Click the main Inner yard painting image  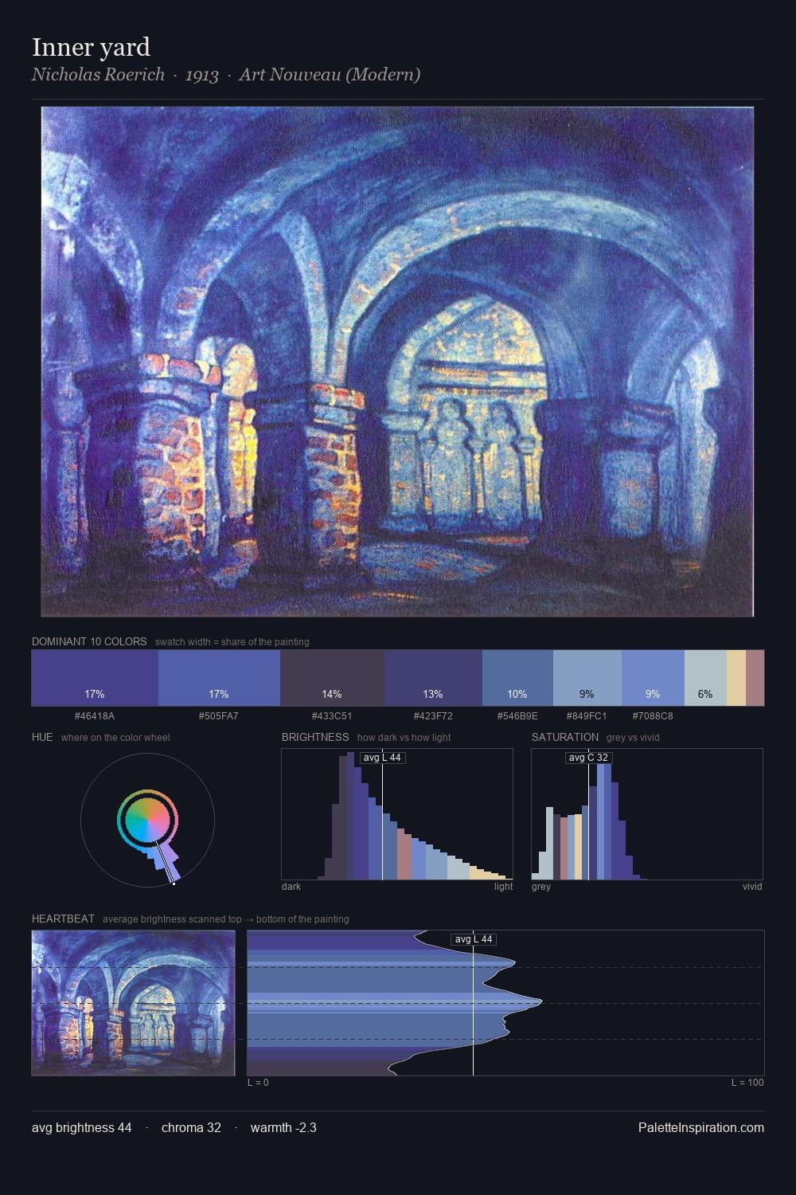pyautogui.click(x=397, y=362)
